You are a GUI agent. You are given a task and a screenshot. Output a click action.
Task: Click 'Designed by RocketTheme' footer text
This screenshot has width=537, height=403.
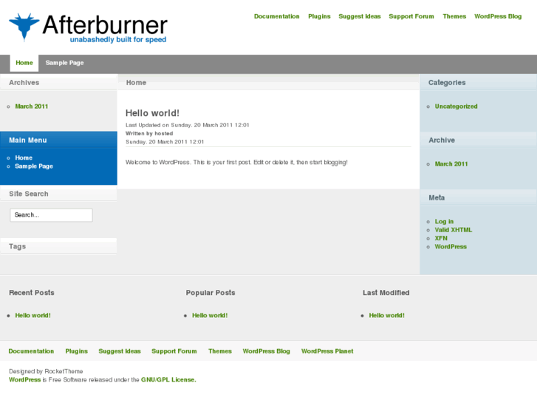(46, 371)
